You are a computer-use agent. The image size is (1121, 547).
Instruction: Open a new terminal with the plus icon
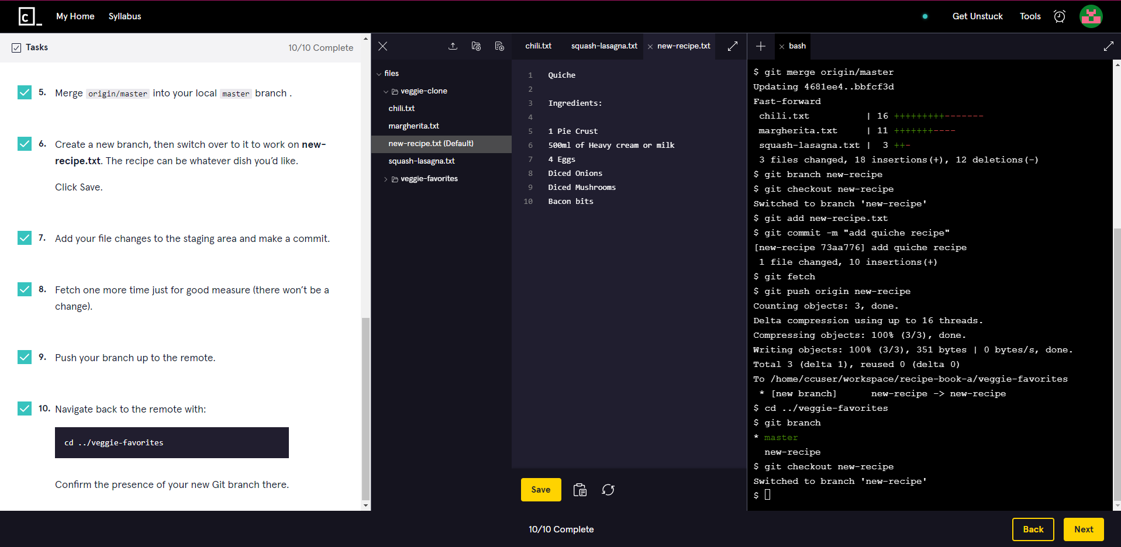click(761, 46)
